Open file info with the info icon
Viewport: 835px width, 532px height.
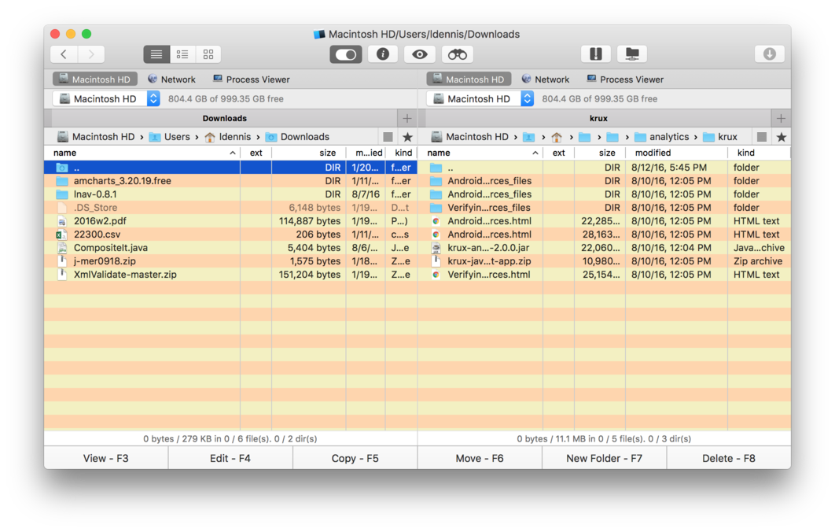click(x=383, y=54)
